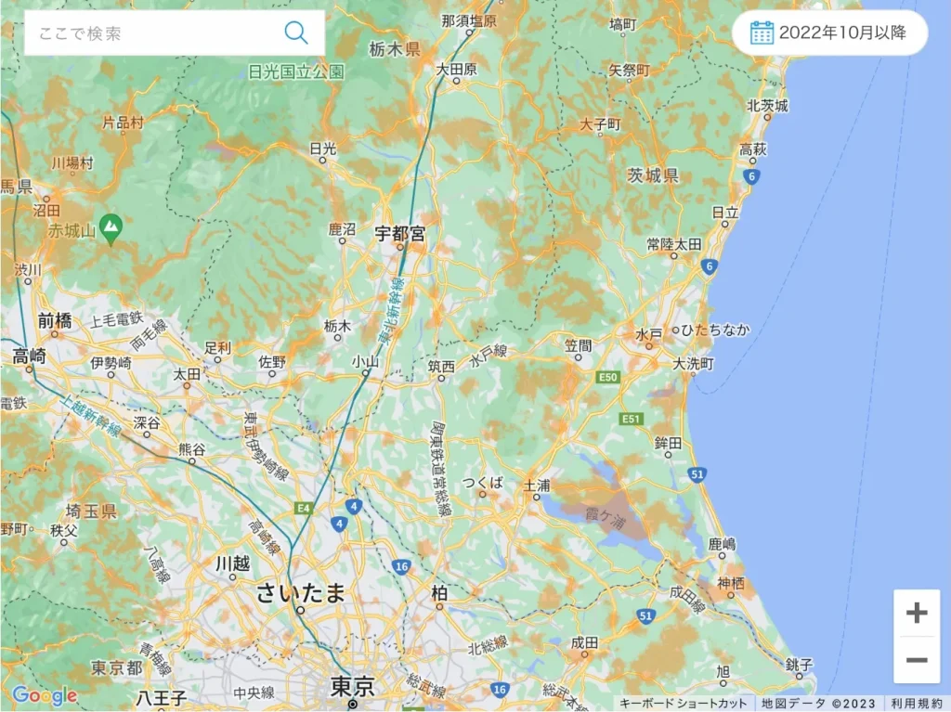Click the 神栖 city label
This screenshot has height=712, width=951.
(x=730, y=583)
